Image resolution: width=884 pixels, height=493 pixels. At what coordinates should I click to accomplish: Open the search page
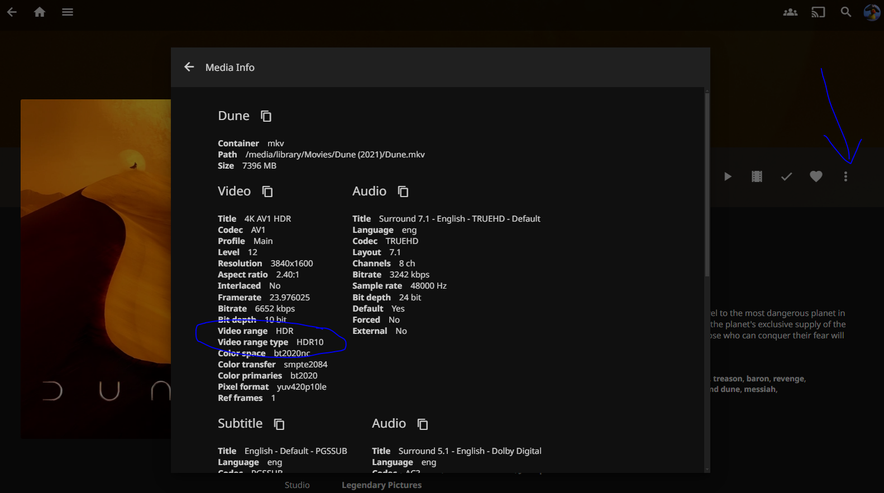(x=846, y=12)
